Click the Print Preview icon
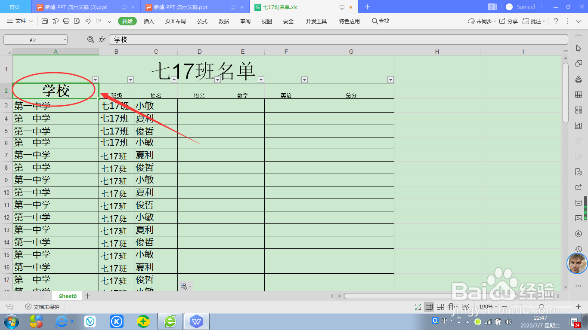This screenshot has width=588, height=330. (77, 21)
